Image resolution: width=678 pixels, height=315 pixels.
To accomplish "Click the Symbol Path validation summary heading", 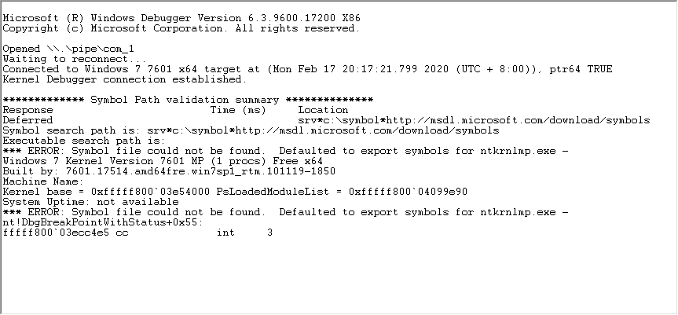I will 188,100.
